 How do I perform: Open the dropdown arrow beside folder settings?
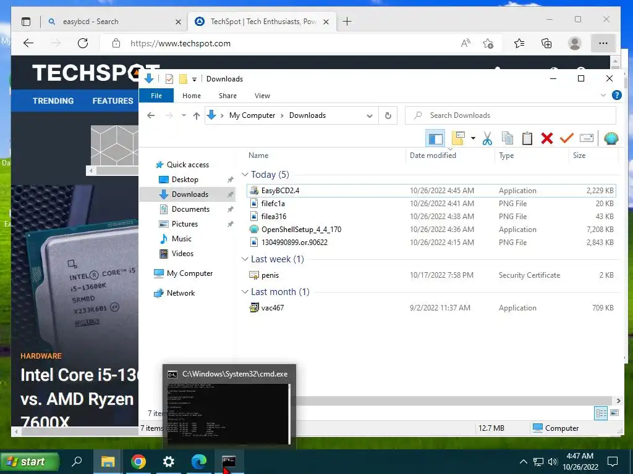click(x=473, y=139)
